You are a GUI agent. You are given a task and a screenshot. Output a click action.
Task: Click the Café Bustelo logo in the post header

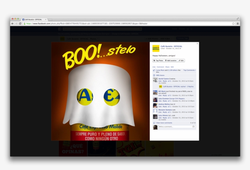(156, 48)
